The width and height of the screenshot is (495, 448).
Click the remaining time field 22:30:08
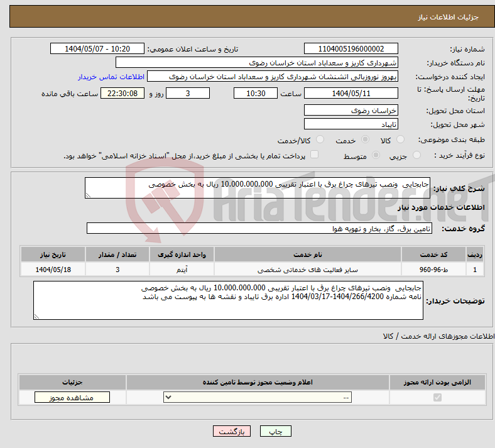tap(122, 93)
